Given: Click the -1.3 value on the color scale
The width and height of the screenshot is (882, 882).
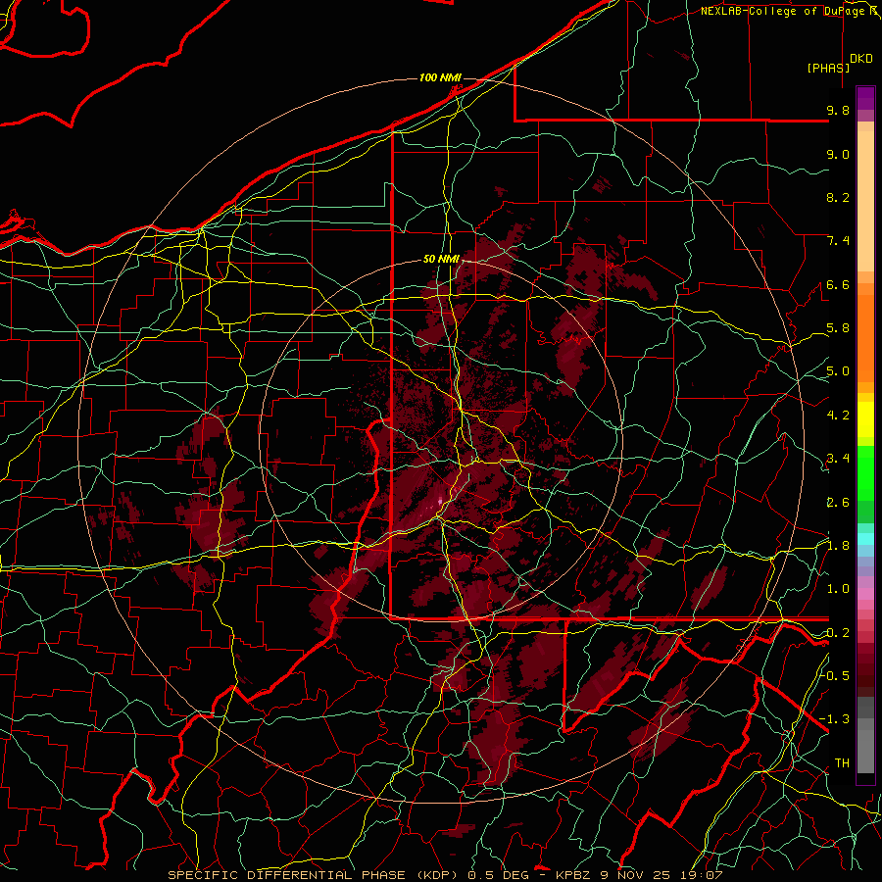Looking at the screenshot, I should click(835, 719).
